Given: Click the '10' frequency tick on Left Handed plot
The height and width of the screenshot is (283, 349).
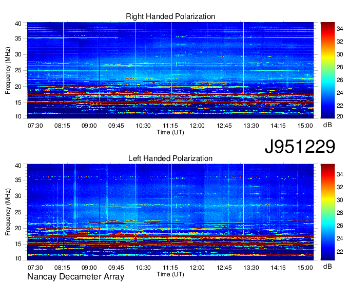Looking at the screenshot, I should [18, 258].
